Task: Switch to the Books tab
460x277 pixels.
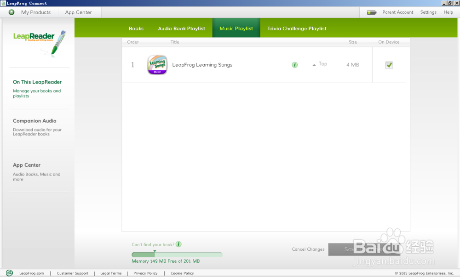Action: click(136, 28)
